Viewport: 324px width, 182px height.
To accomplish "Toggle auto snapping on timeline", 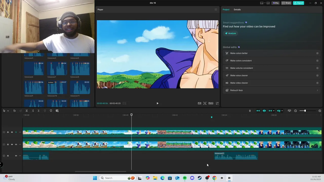I will click(264, 111).
